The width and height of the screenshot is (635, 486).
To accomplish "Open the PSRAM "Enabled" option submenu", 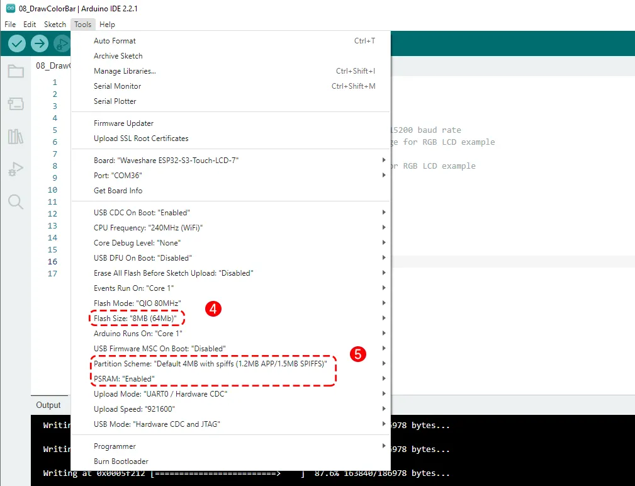I will (x=124, y=379).
